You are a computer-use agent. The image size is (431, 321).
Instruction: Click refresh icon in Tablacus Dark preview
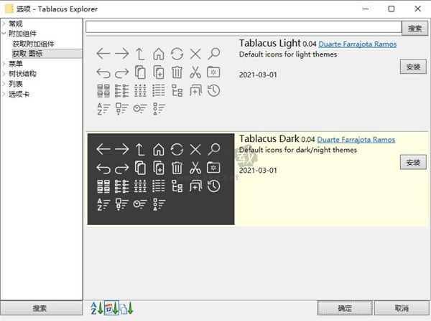(177, 149)
